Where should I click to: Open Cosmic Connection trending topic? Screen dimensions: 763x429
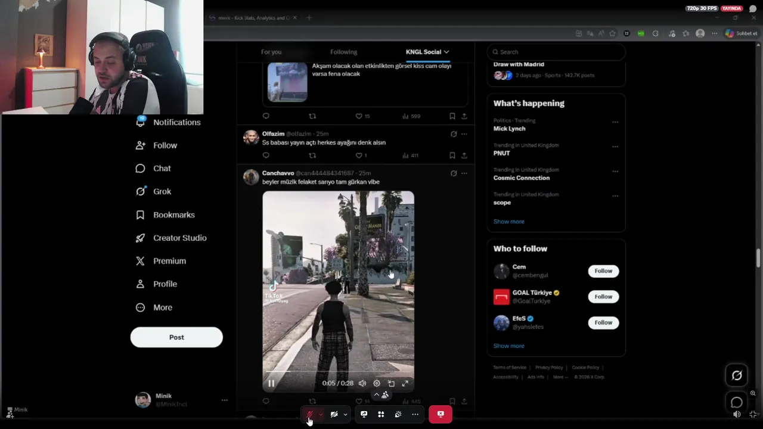click(x=521, y=178)
